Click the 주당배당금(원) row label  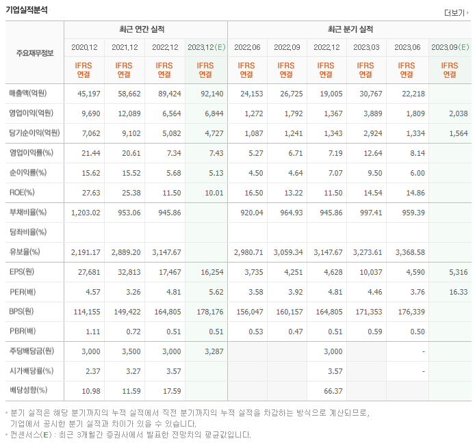pos(31,351)
